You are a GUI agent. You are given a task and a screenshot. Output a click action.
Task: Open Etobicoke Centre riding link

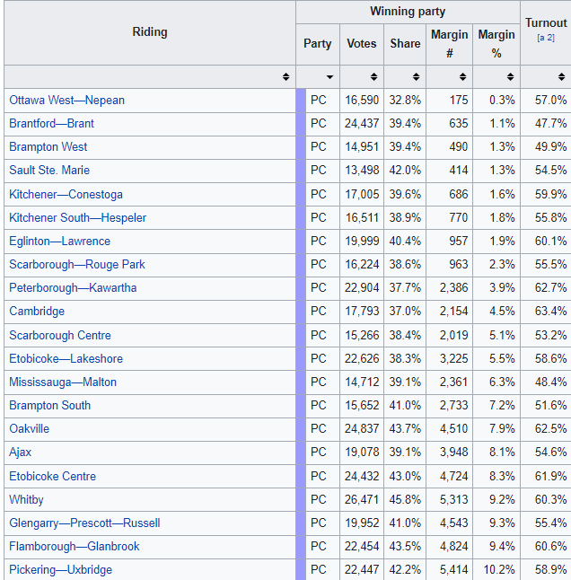tap(52, 476)
